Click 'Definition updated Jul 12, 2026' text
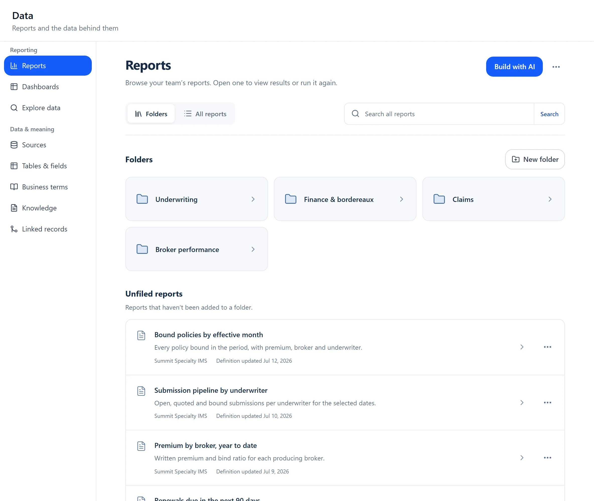 [254, 361]
